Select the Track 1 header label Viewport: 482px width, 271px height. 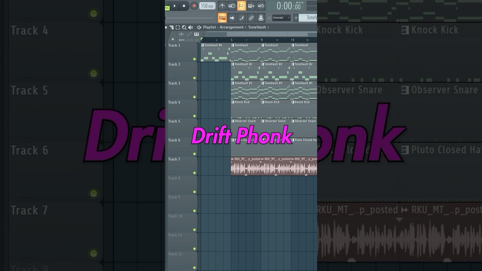(174, 46)
